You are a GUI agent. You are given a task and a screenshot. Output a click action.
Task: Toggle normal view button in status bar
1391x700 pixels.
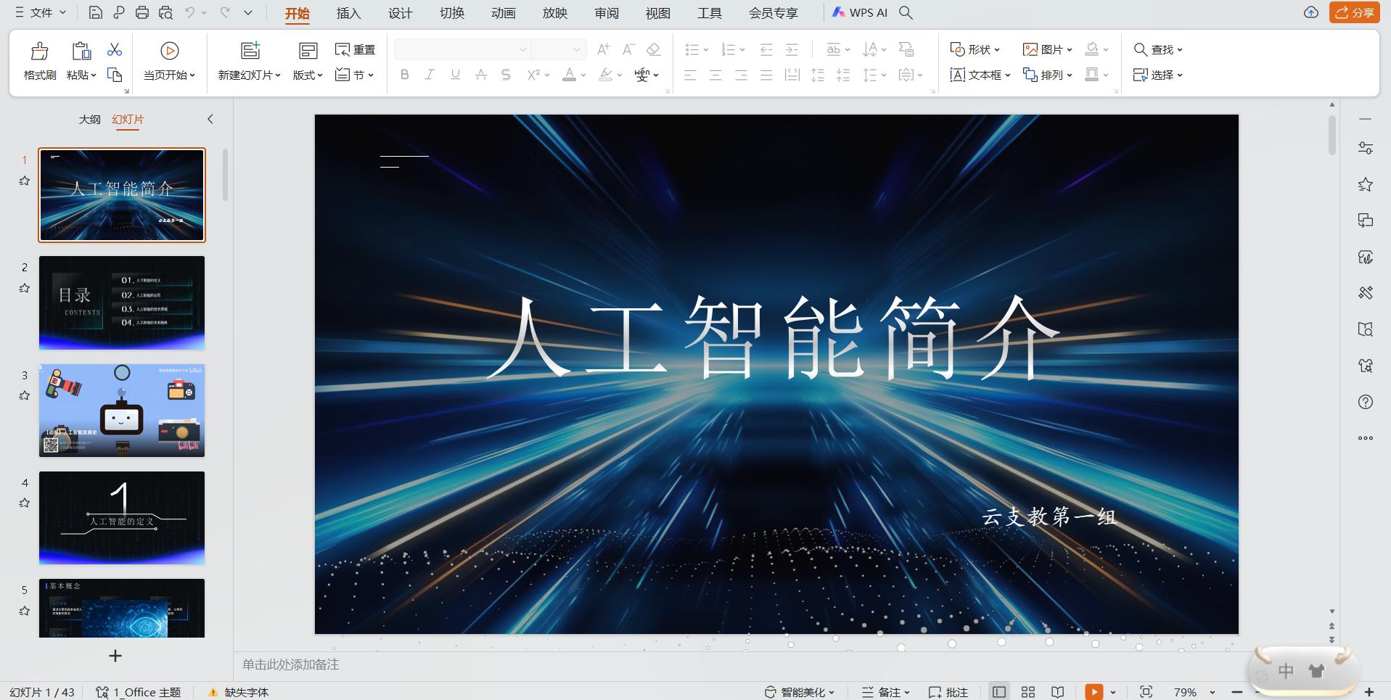[999, 692]
